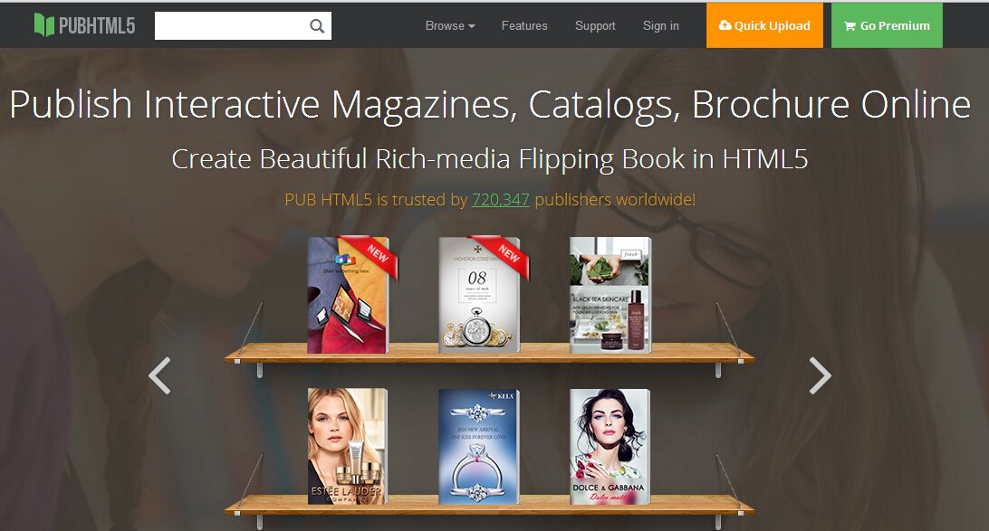The height and width of the screenshot is (531, 989).
Task: Show next bookshelf with right arrow
Action: [x=820, y=375]
